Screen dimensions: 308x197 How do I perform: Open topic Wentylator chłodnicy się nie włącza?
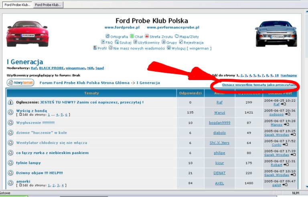click(52, 143)
